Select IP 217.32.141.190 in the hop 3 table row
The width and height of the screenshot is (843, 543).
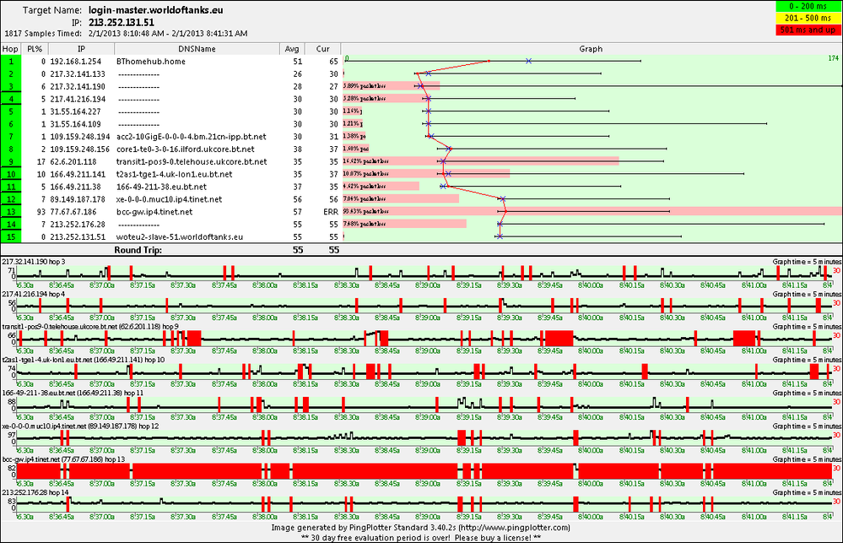pos(78,86)
